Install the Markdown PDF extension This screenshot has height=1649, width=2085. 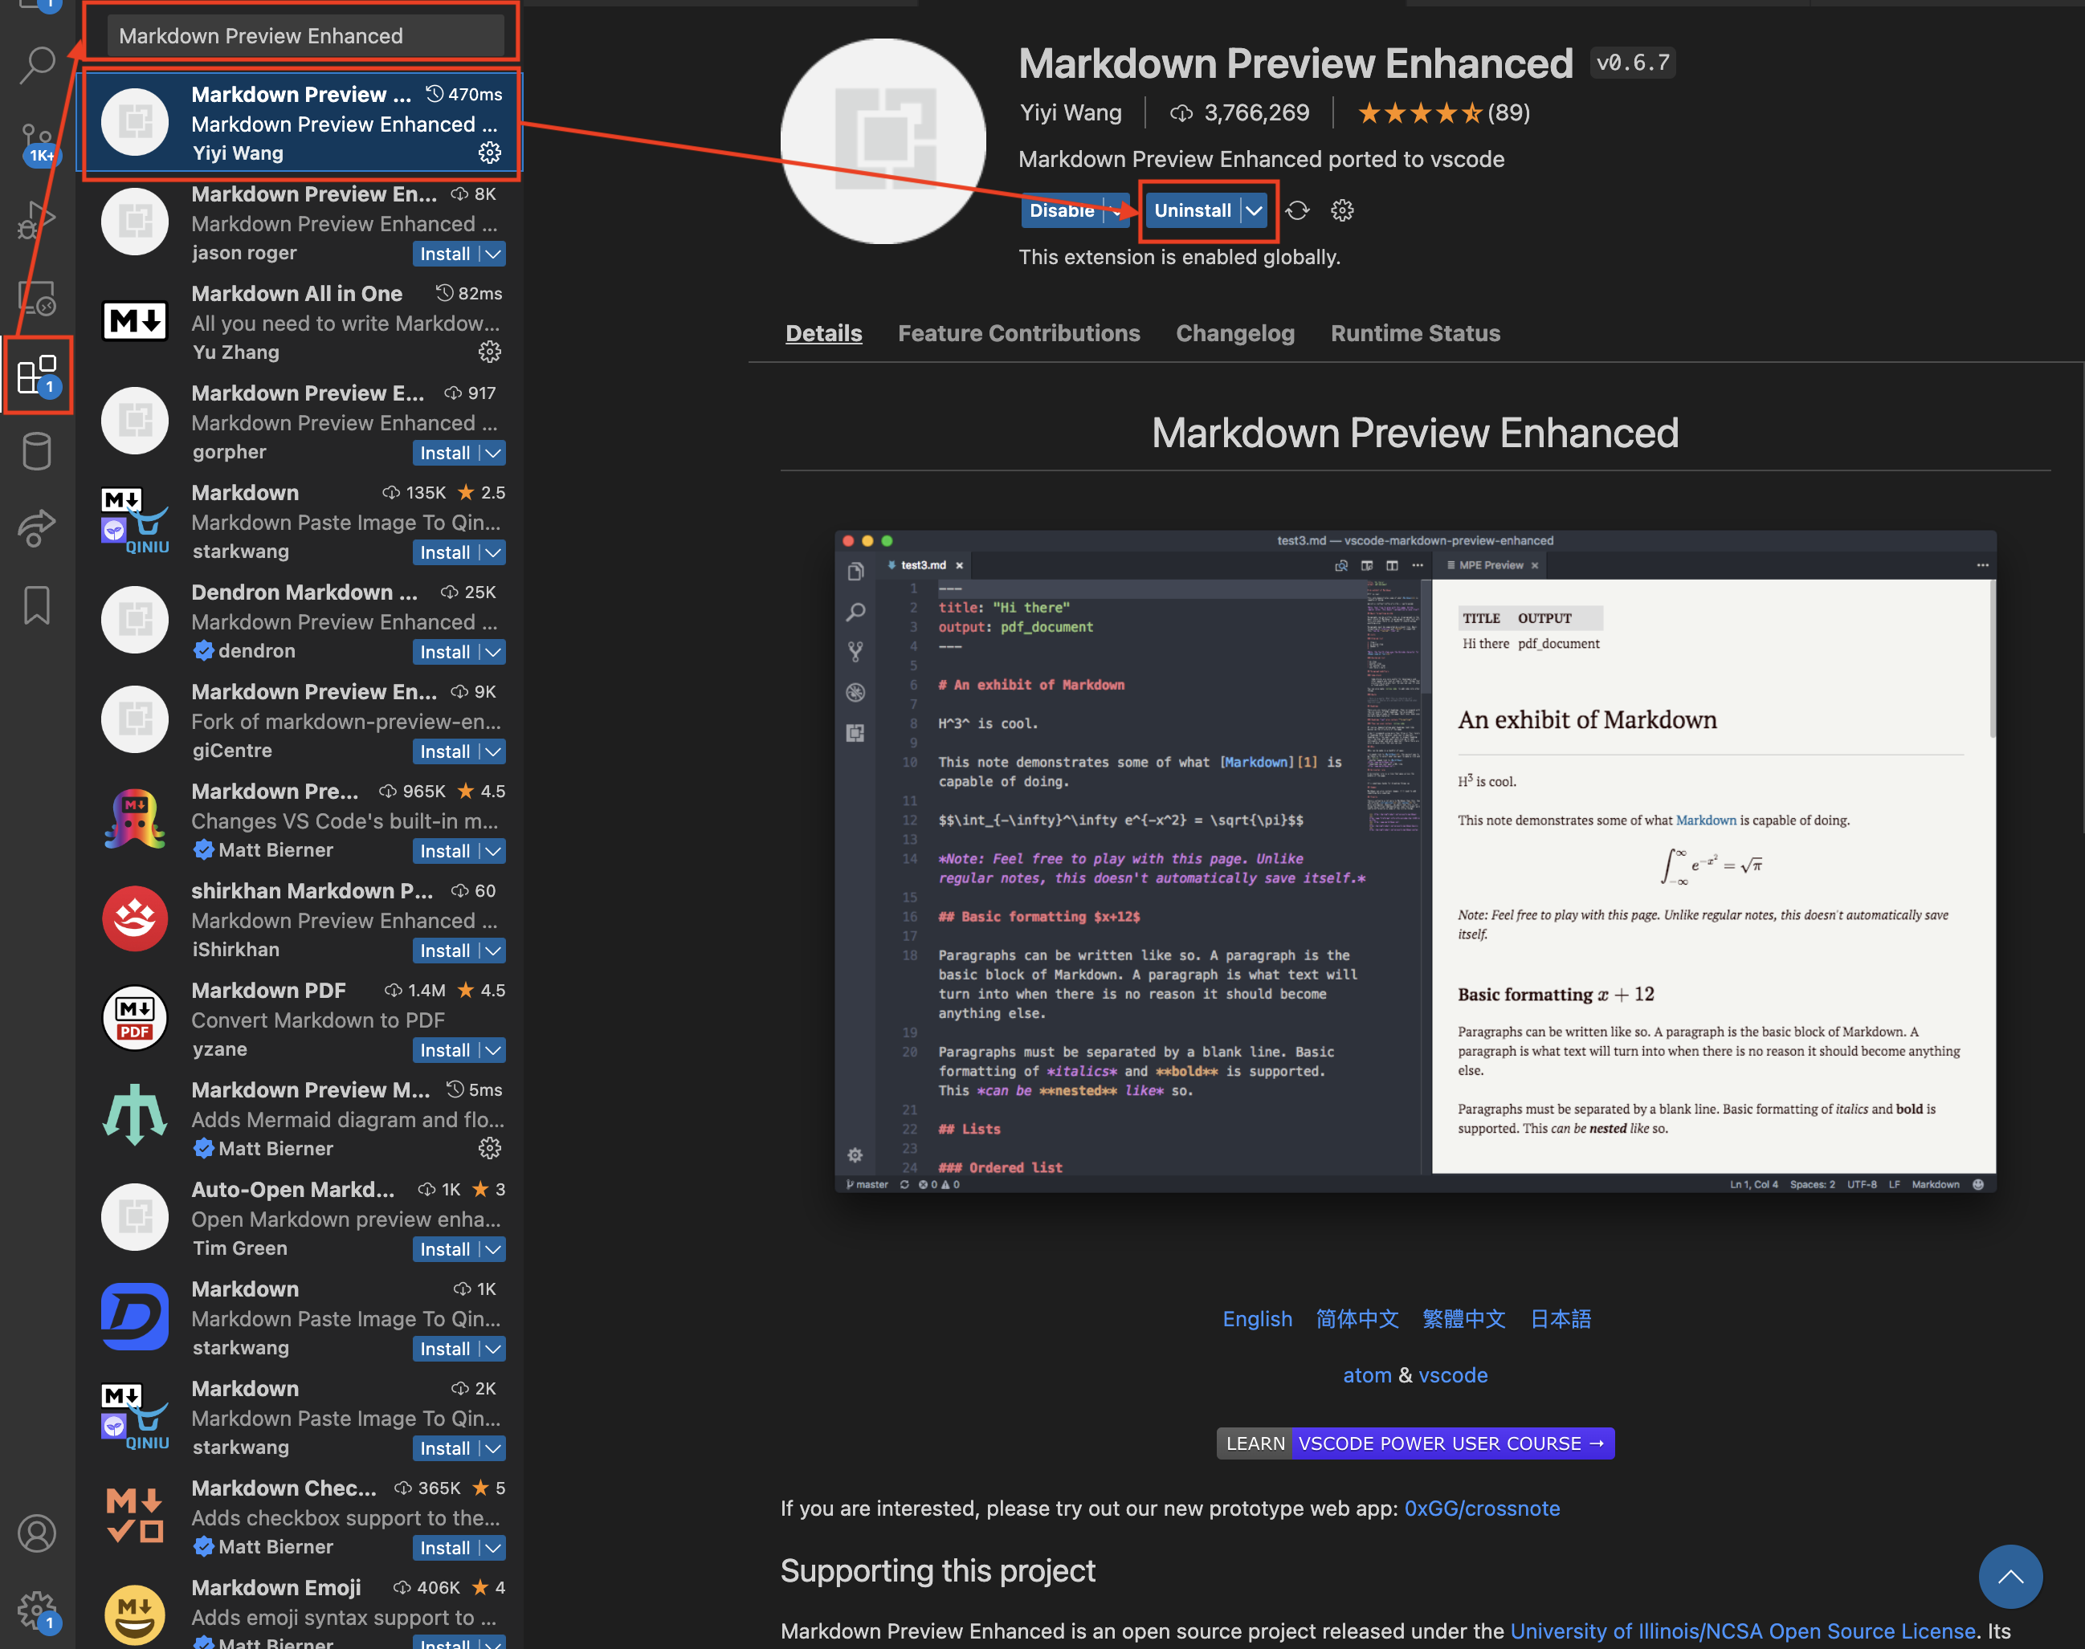pos(445,1049)
